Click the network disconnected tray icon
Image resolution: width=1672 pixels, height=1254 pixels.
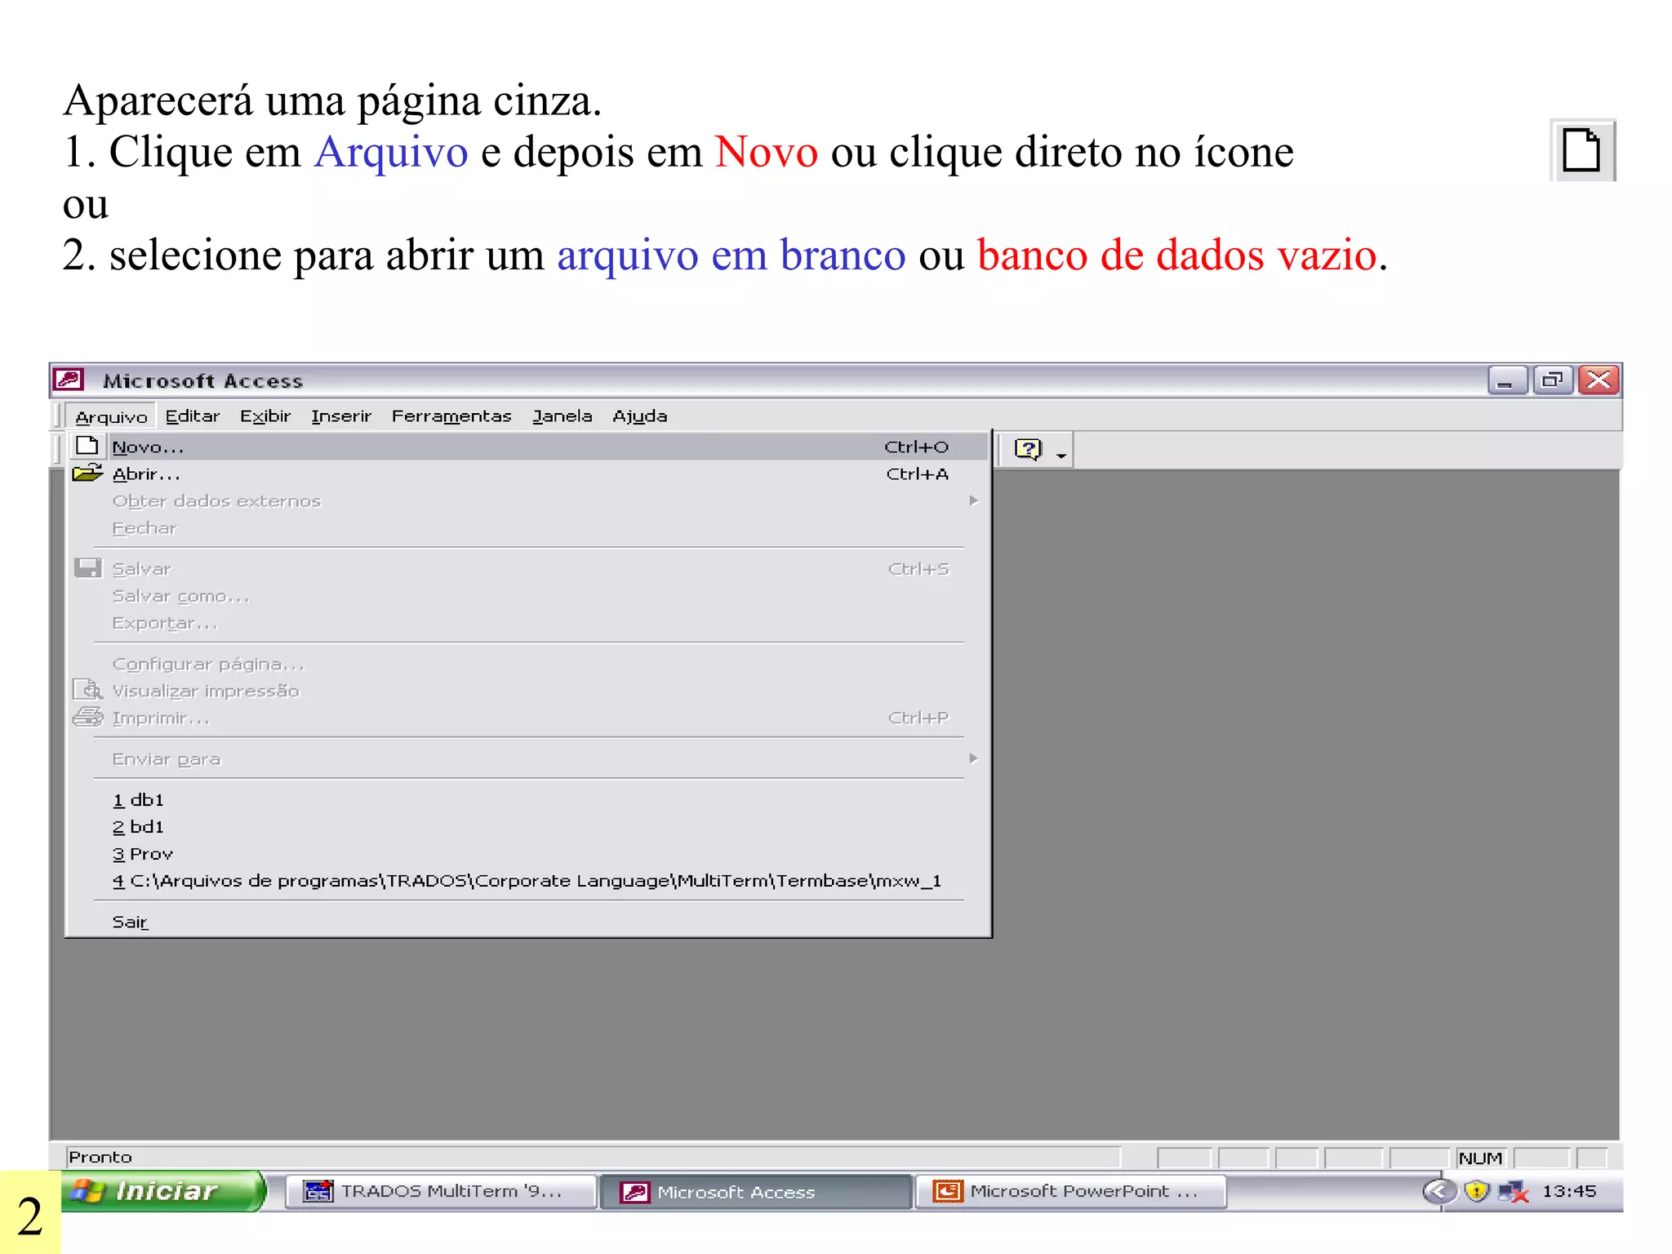point(1513,1191)
